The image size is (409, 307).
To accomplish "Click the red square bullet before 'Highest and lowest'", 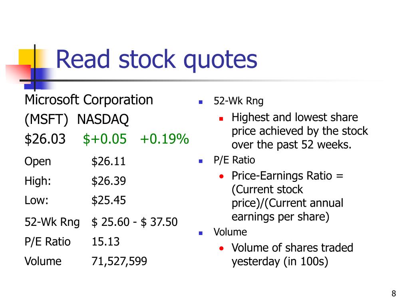I will point(221,119).
